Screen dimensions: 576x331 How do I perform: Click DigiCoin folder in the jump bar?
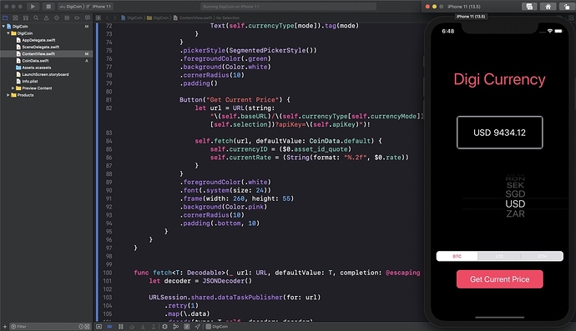(158, 18)
